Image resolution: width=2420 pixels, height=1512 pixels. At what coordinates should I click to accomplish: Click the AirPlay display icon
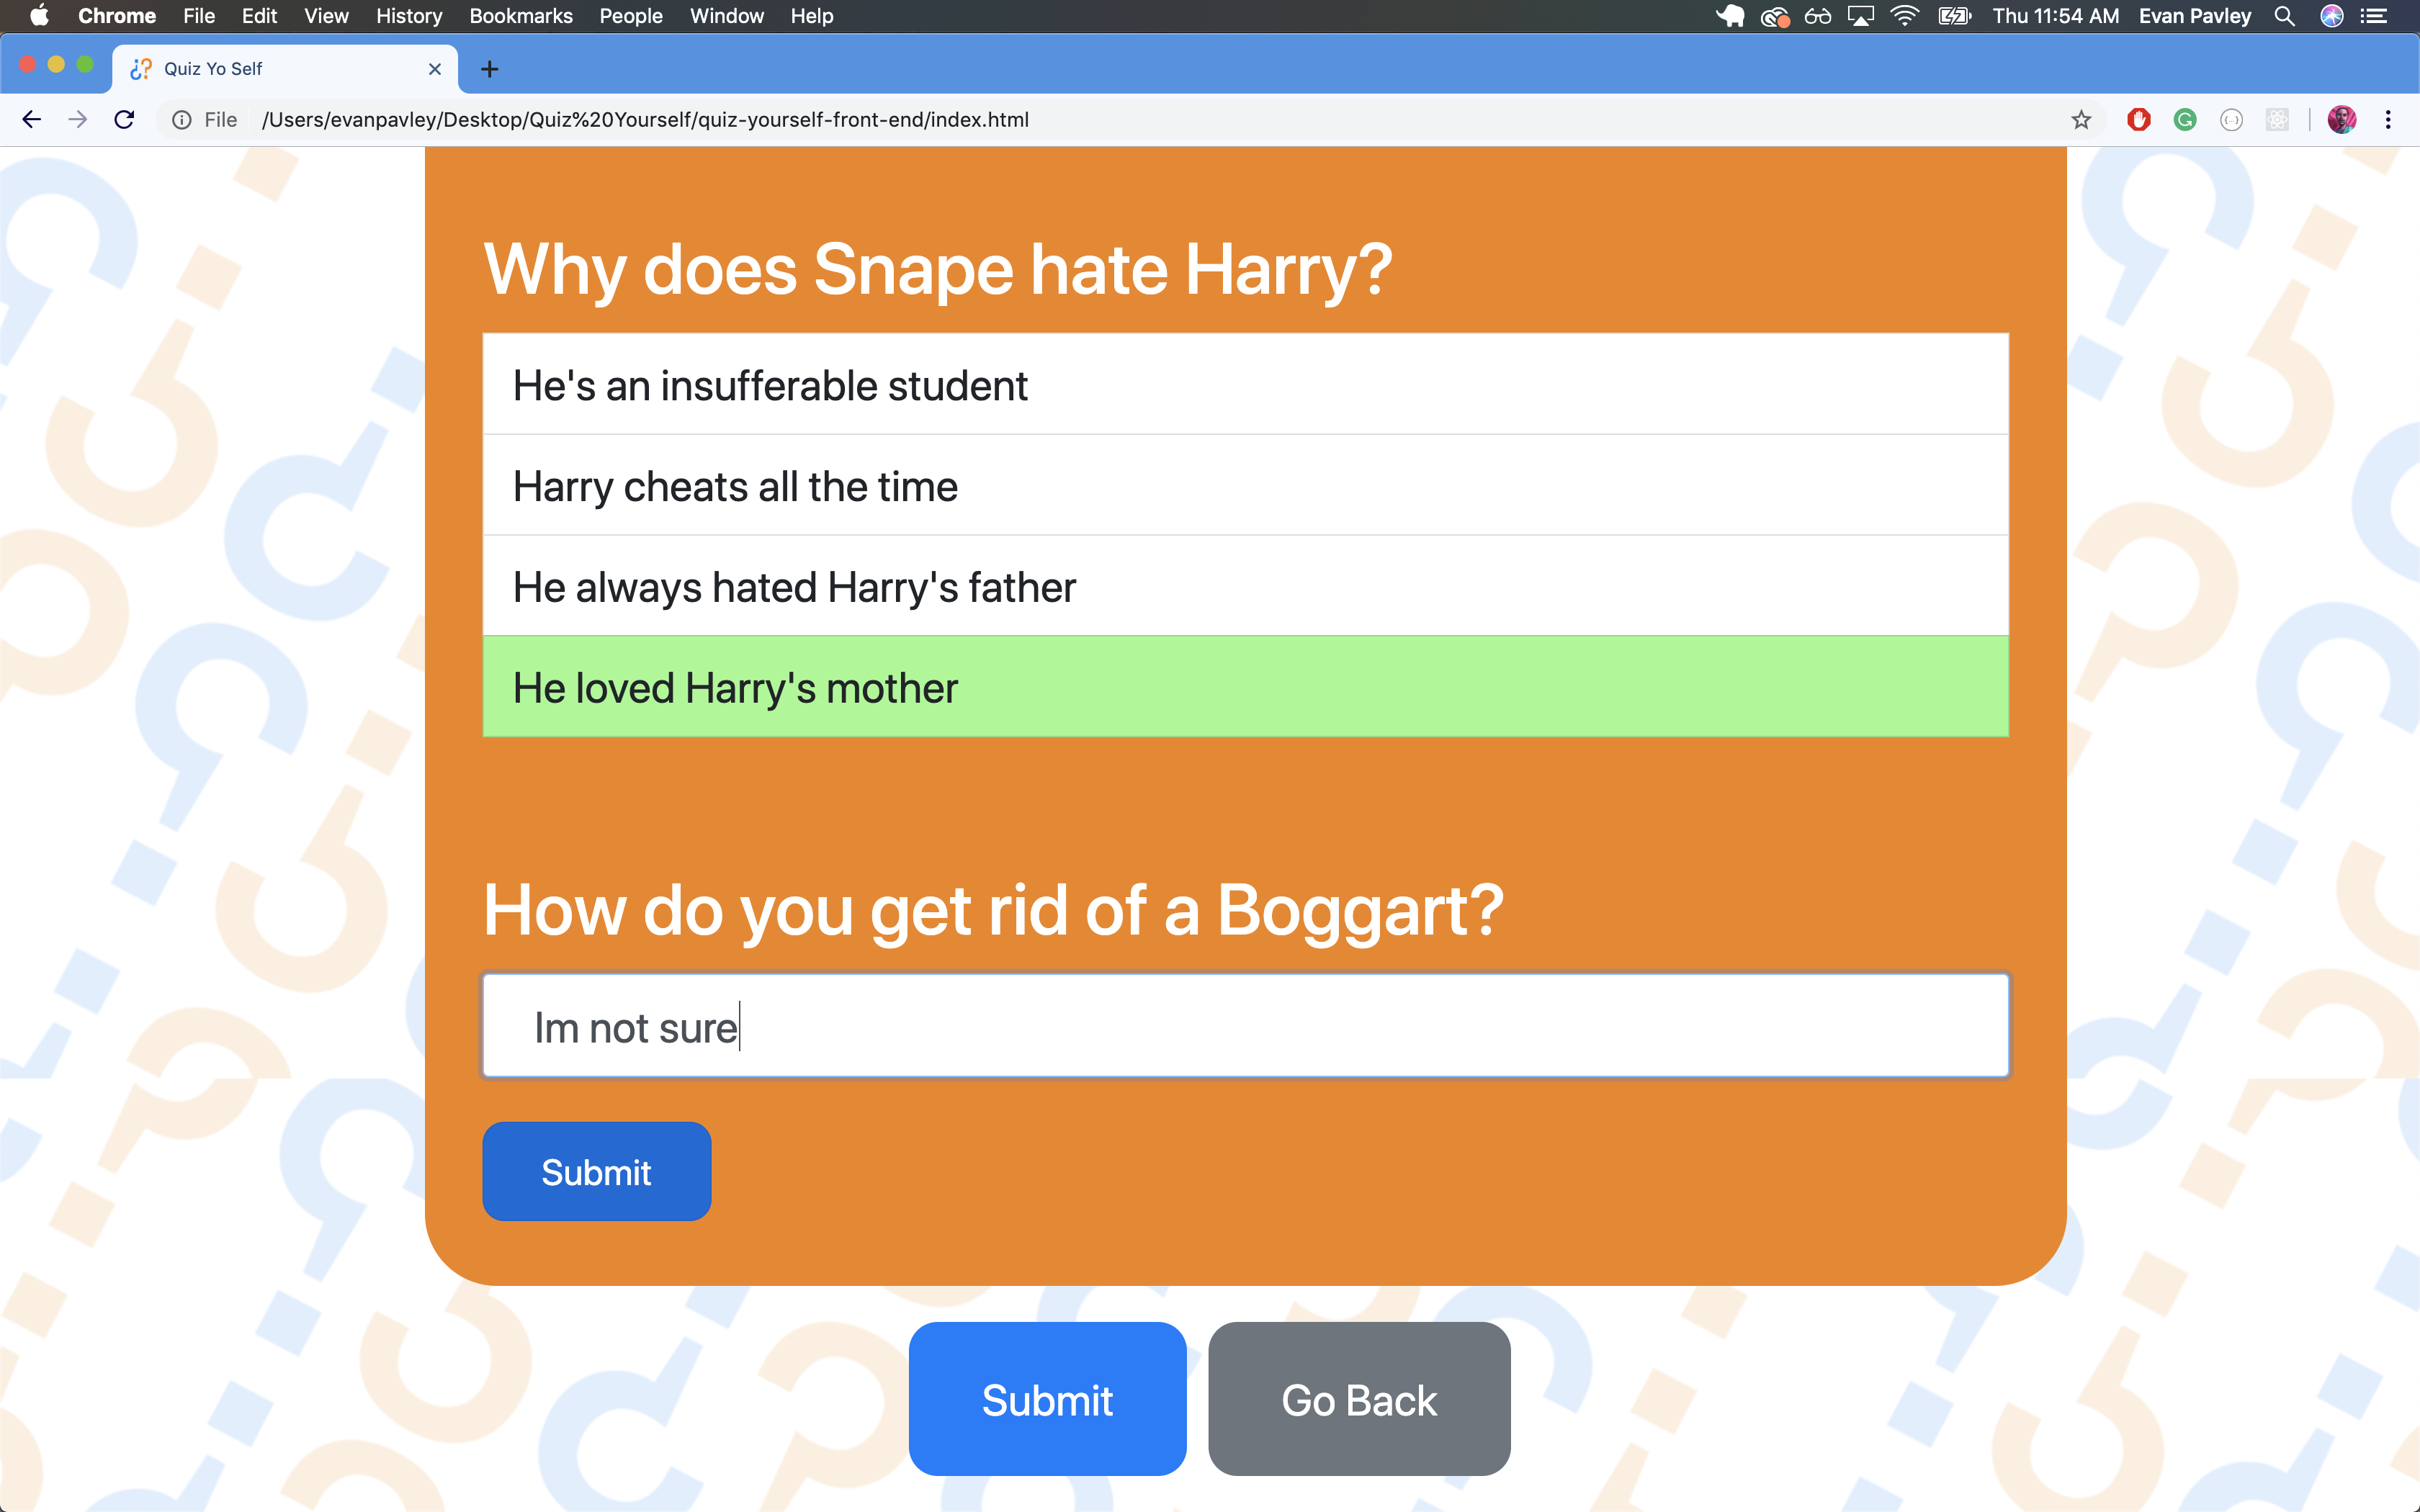tap(1860, 16)
